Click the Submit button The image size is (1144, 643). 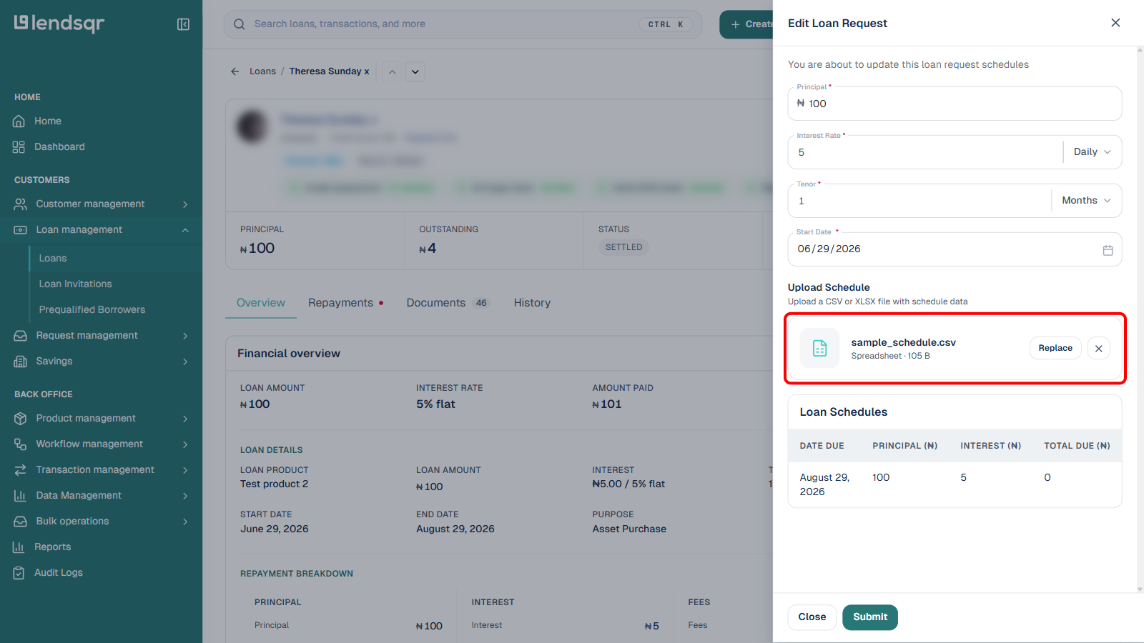pos(870,617)
